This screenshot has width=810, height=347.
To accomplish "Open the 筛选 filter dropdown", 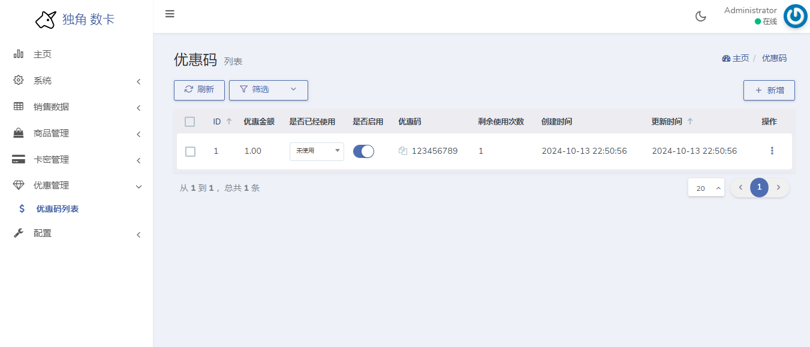I will [x=268, y=90].
